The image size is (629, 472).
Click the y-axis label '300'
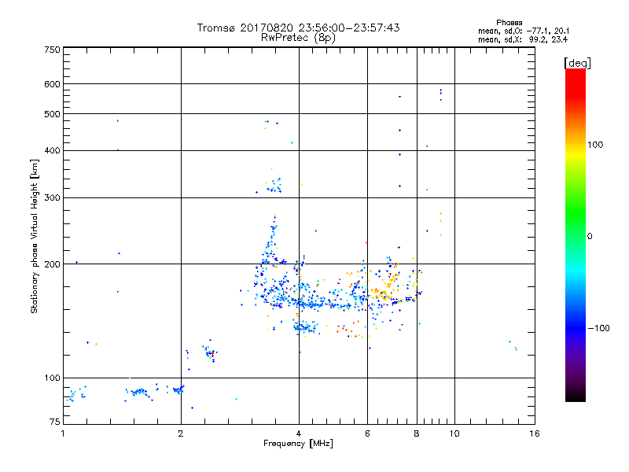53,198
